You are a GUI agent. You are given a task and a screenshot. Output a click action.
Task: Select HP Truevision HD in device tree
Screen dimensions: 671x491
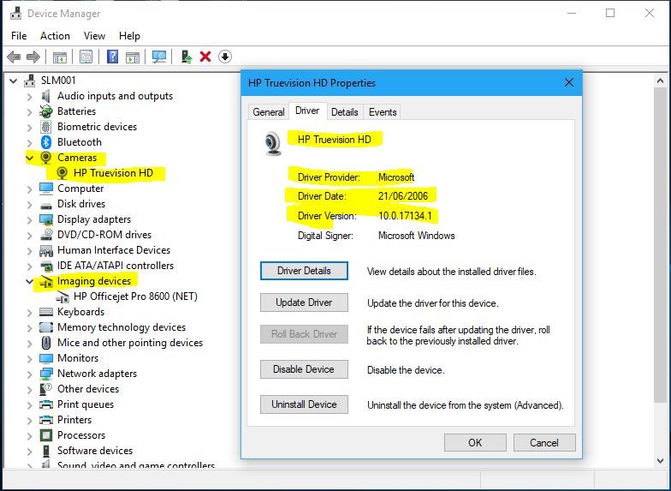click(113, 173)
